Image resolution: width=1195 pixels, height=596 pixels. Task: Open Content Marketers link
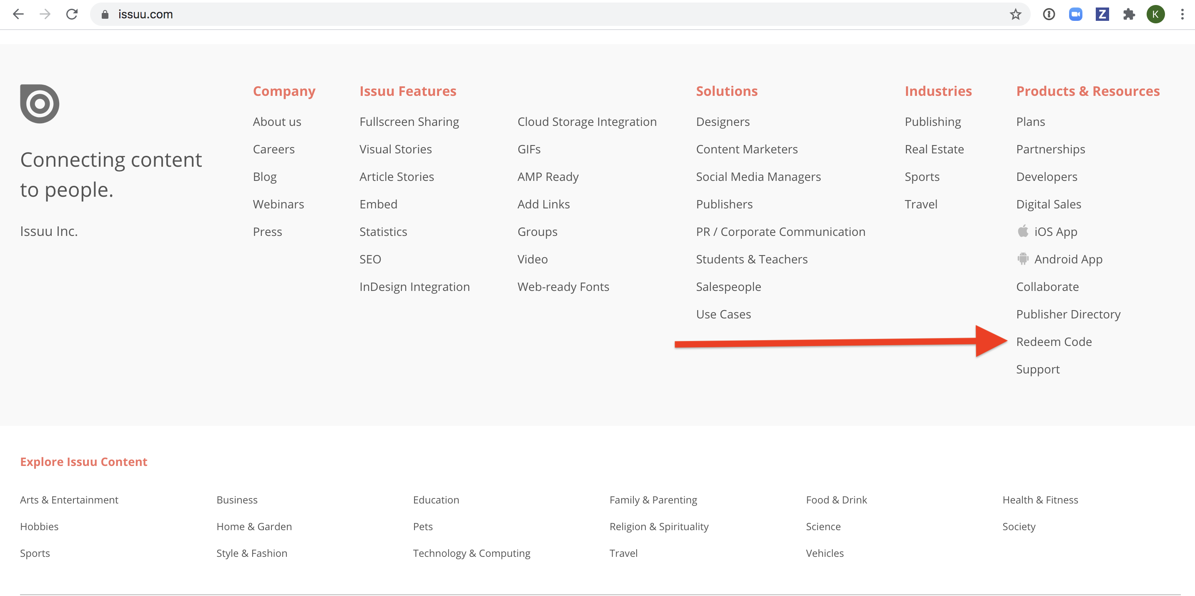click(747, 149)
